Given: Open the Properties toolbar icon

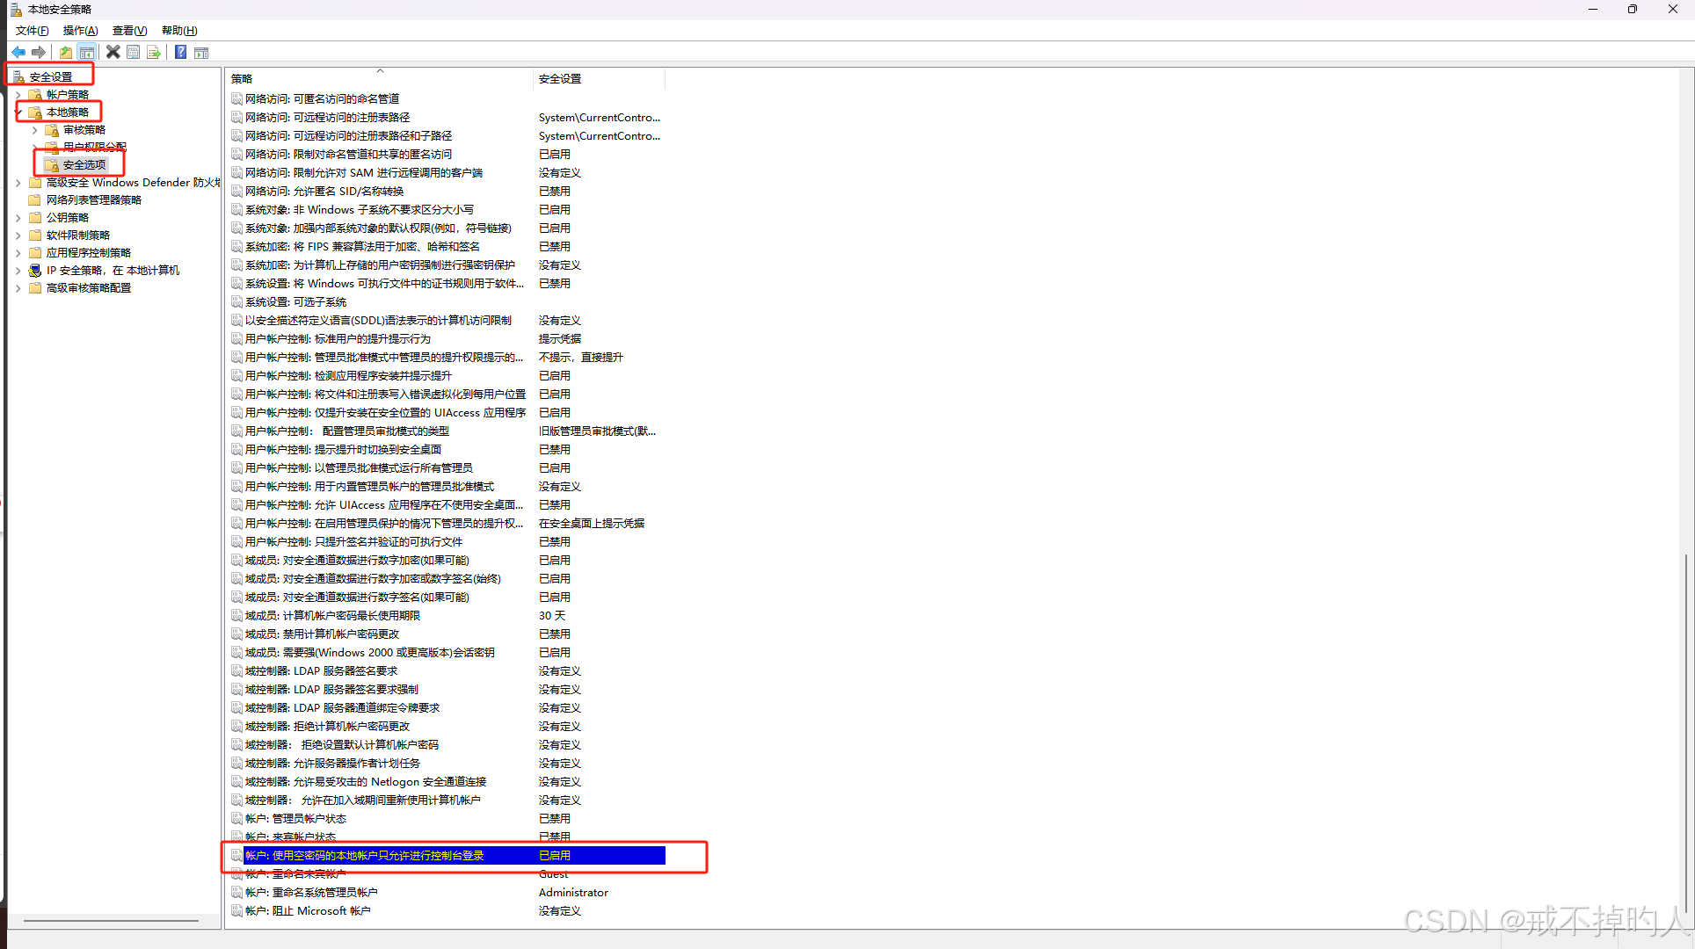Looking at the screenshot, I should click(133, 53).
